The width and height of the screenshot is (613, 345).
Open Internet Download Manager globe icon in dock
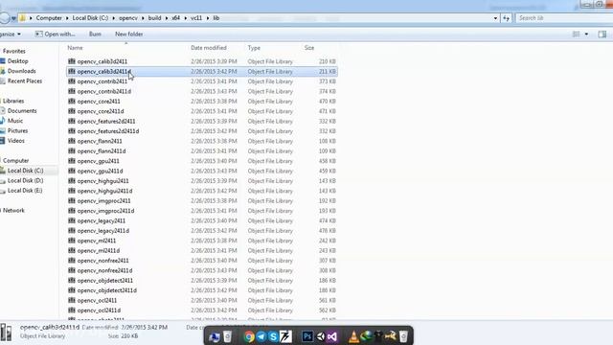pos(366,336)
